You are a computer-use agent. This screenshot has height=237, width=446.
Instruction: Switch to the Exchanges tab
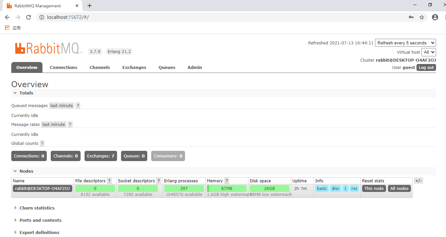tap(134, 67)
